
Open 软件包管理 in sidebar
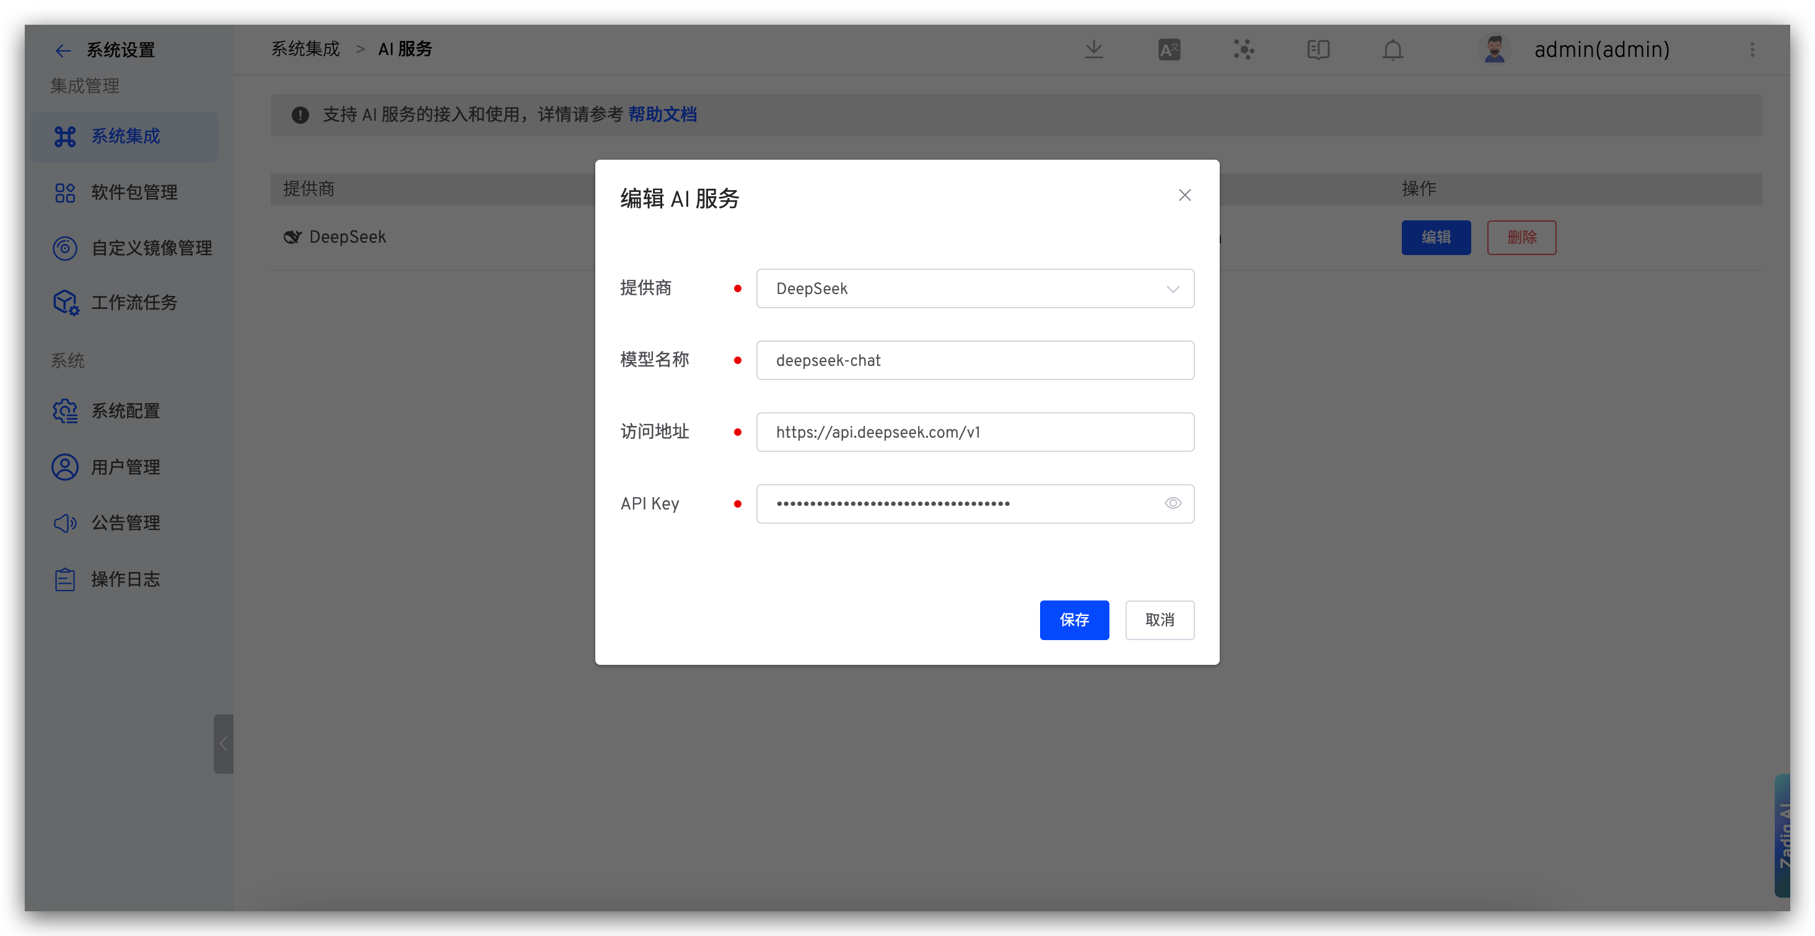tap(134, 193)
